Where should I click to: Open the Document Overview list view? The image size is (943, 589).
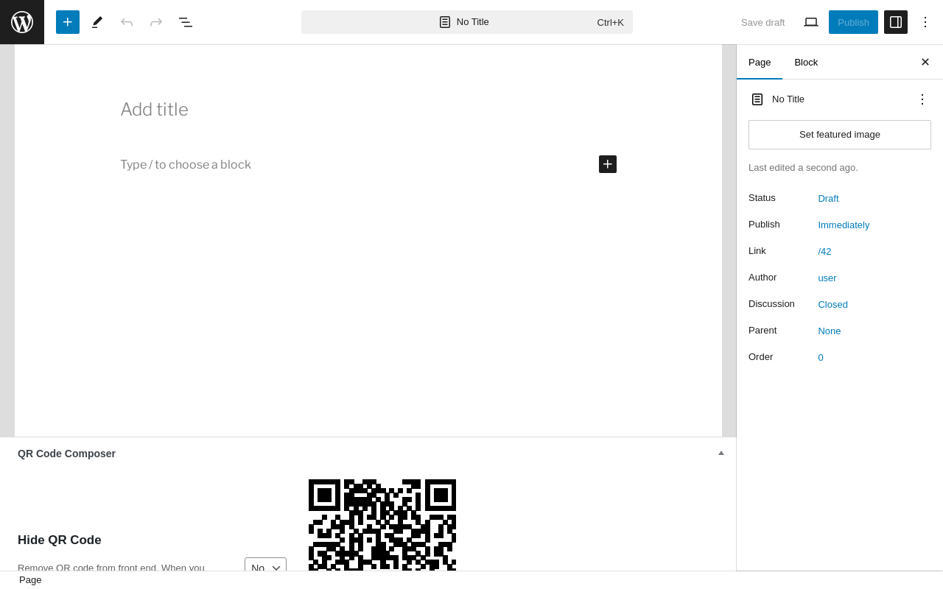[x=186, y=22]
